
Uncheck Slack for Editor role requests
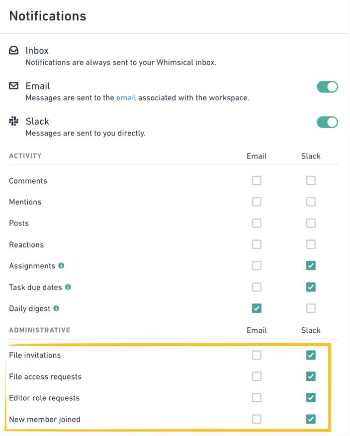point(311,398)
